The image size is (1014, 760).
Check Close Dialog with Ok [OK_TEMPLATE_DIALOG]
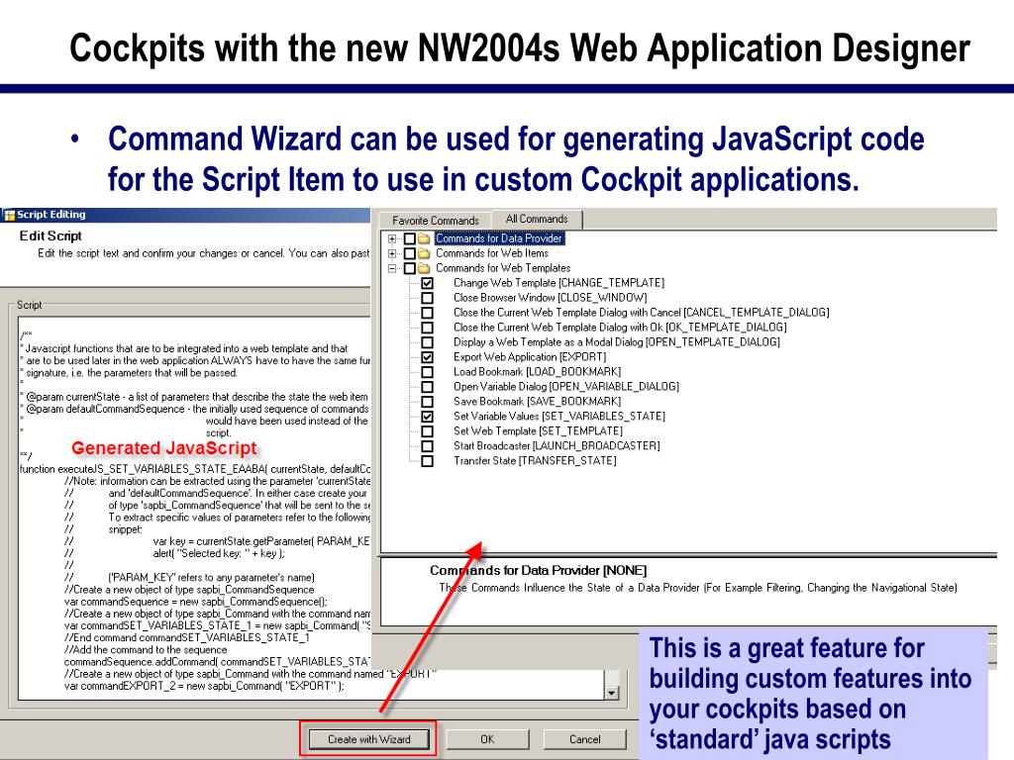point(427,328)
